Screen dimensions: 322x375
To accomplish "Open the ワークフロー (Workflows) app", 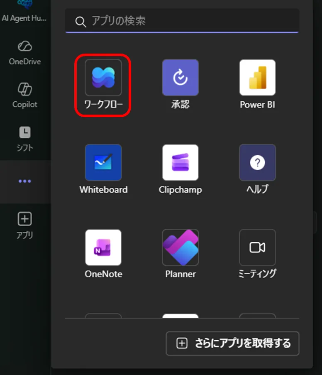I will pyautogui.click(x=103, y=85).
